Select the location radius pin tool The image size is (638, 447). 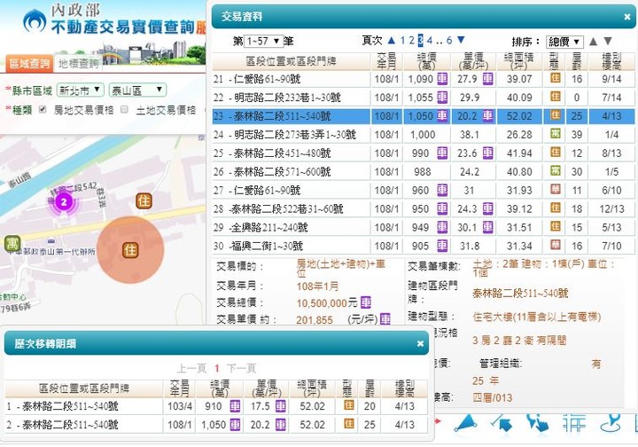(x=610, y=423)
